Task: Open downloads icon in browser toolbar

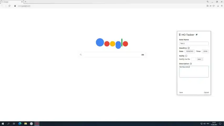Action: pos(218,6)
